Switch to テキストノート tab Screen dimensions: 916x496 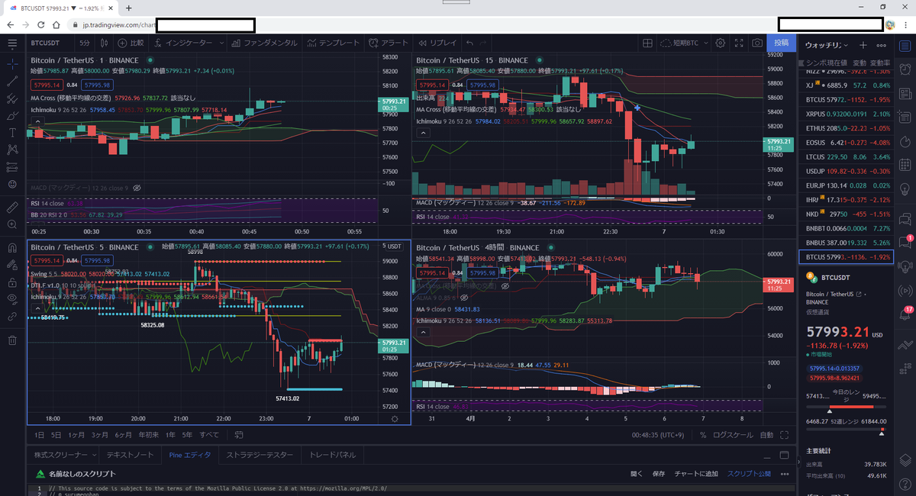130,455
